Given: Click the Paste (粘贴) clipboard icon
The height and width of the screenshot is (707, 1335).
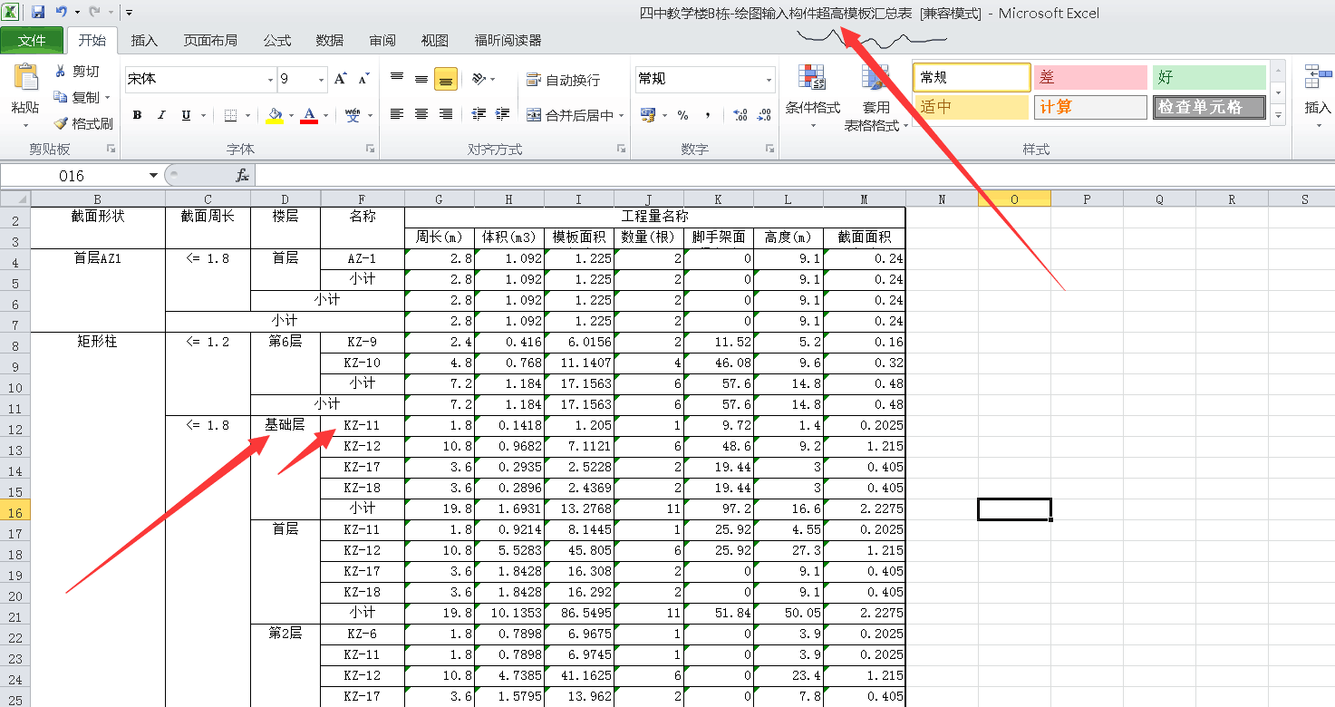Looking at the screenshot, I should coord(25,79).
